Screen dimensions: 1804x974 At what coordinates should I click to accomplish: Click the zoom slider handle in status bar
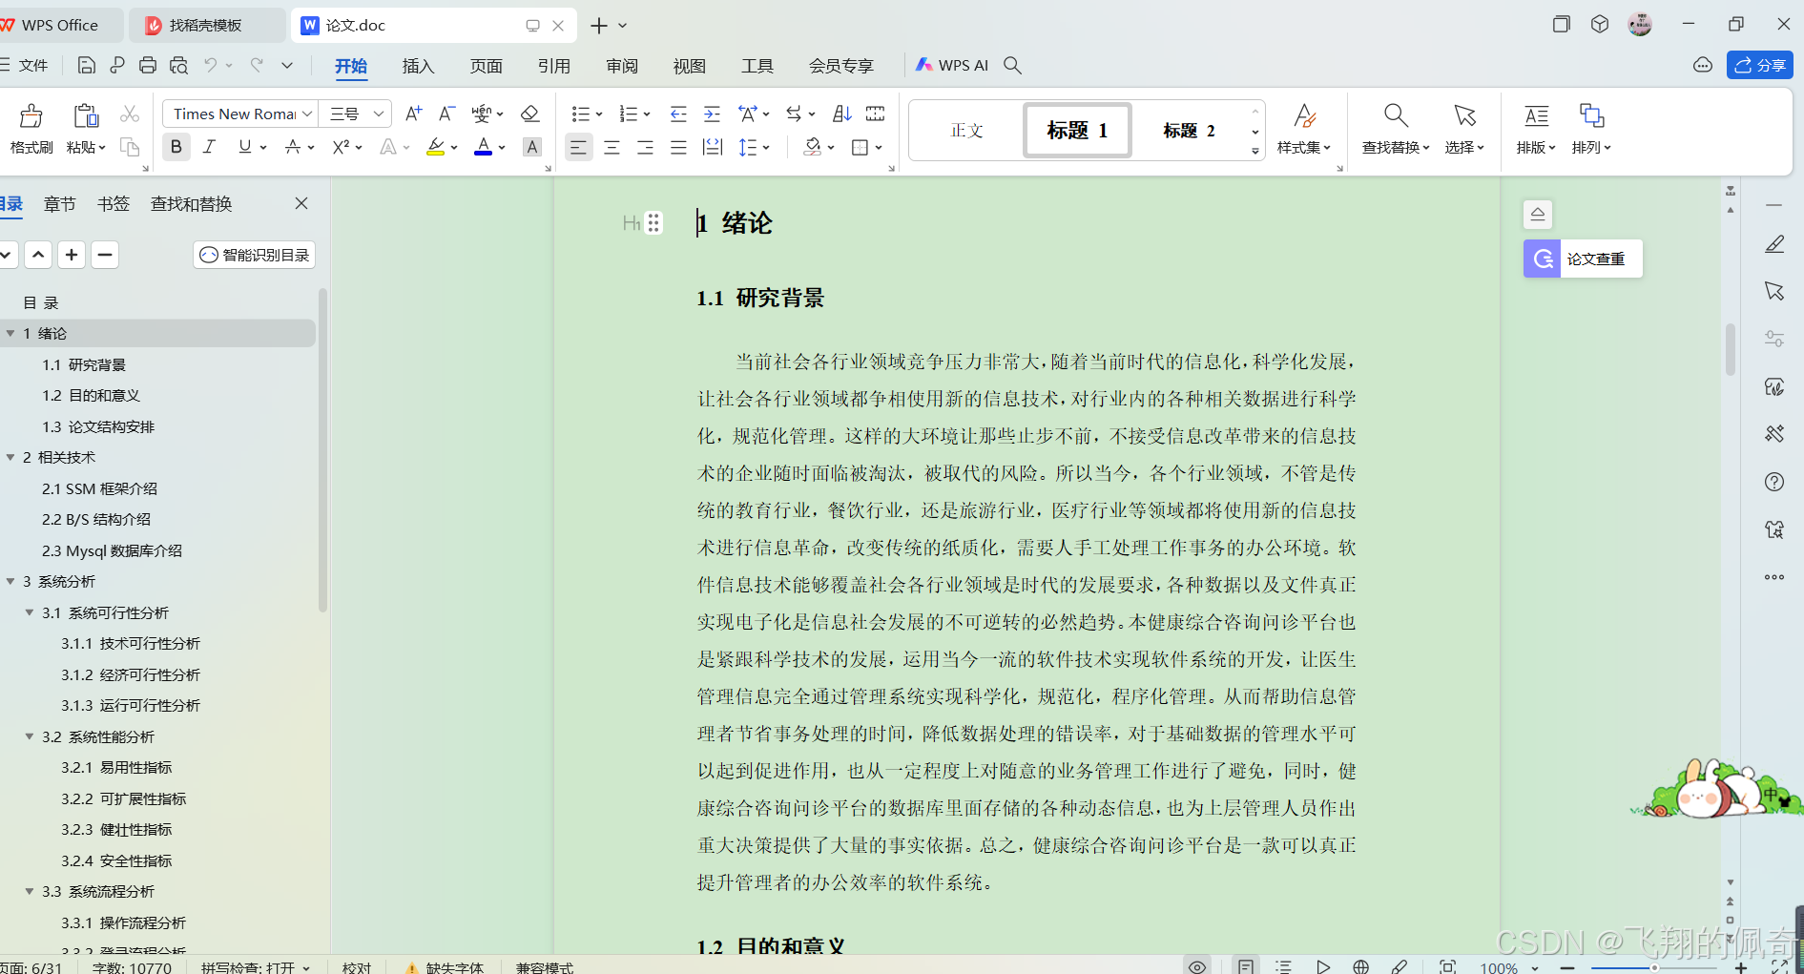coord(1654,967)
